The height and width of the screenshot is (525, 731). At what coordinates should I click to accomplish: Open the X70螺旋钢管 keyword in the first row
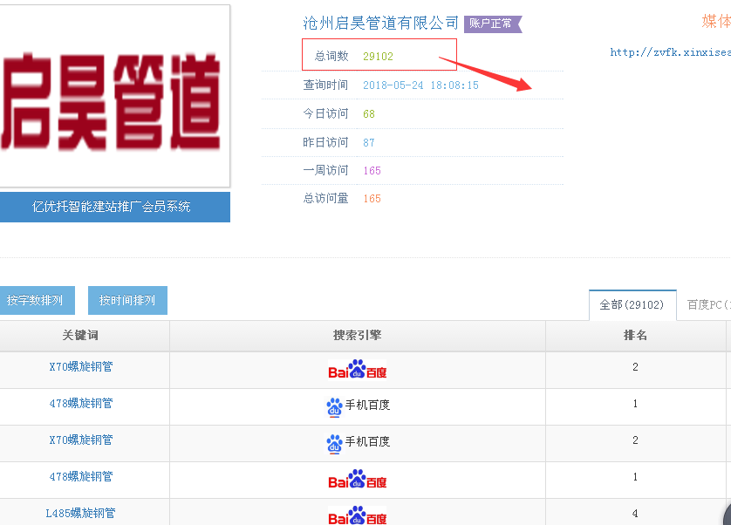pyautogui.click(x=81, y=367)
